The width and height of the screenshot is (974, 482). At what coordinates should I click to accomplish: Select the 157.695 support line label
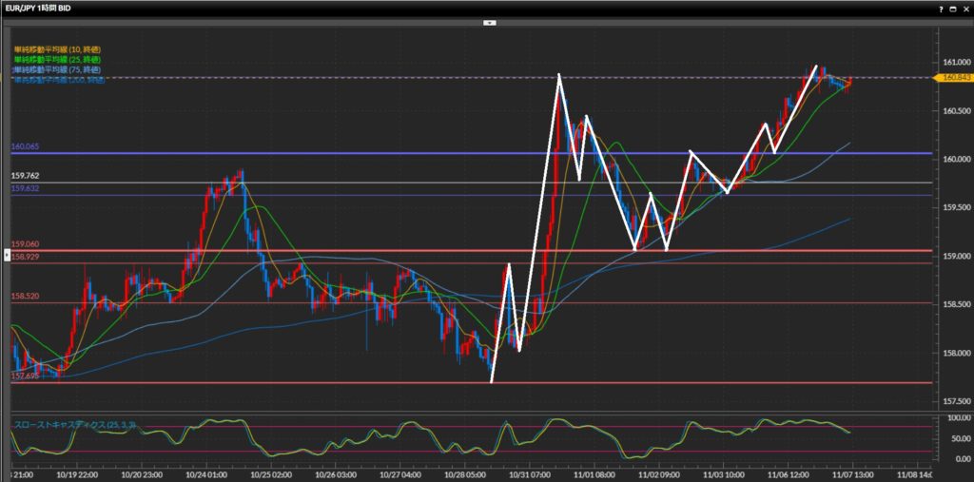click(25, 376)
